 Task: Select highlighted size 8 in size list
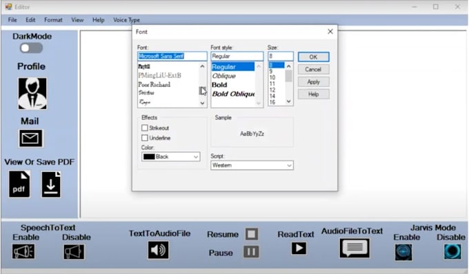[277, 65]
